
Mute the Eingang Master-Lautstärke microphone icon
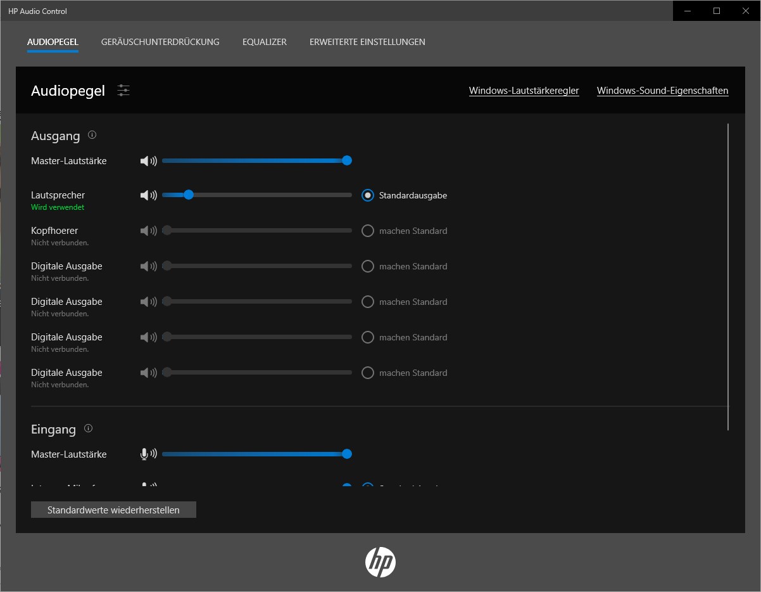click(x=149, y=454)
